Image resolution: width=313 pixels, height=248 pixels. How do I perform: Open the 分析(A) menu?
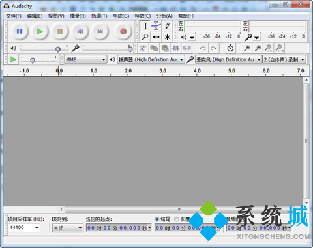(x=164, y=16)
